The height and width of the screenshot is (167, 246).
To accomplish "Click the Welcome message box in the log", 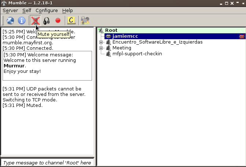I will tap(47, 66).
